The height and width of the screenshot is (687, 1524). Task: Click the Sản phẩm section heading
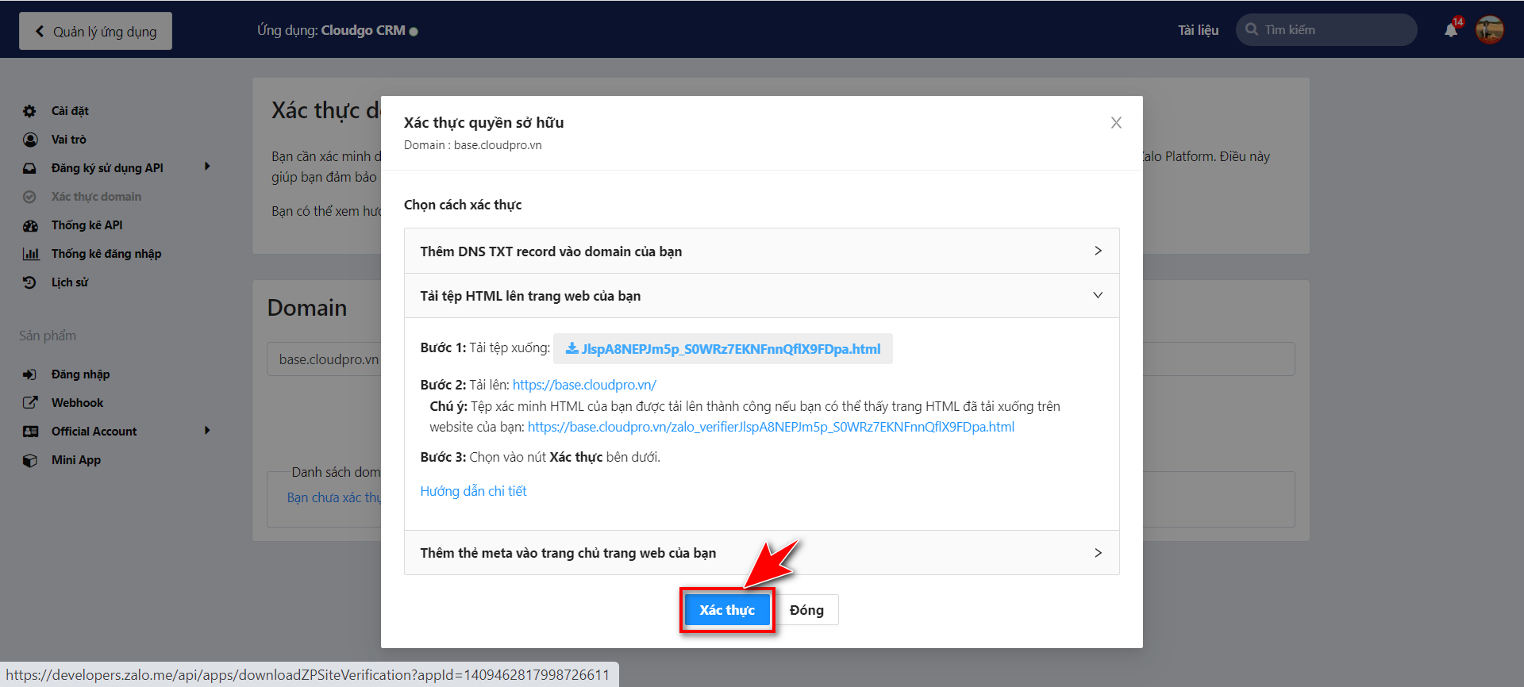coord(48,336)
